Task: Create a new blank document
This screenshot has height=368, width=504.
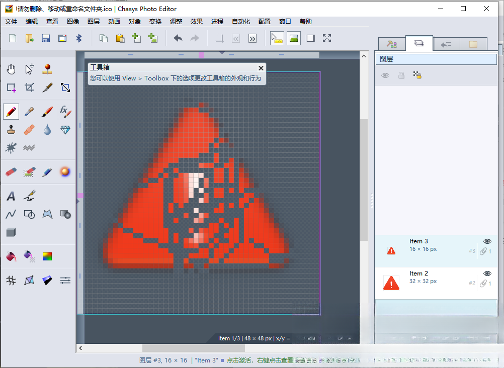Action: pyautogui.click(x=13, y=38)
